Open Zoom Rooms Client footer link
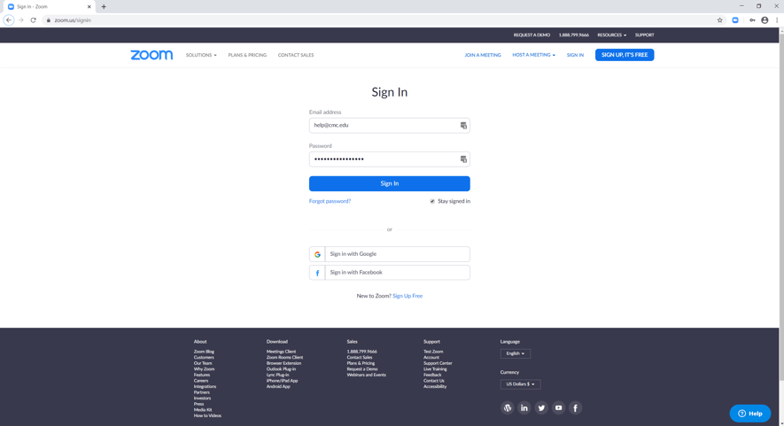This screenshot has height=426, width=784. (284, 358)
